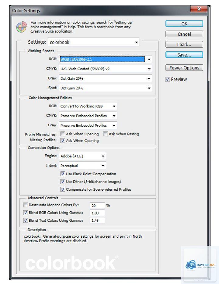Screen dimensions: 219x284
Task: Enable Profile Mismatches Ask When Opening
Action: coord(63,134)
